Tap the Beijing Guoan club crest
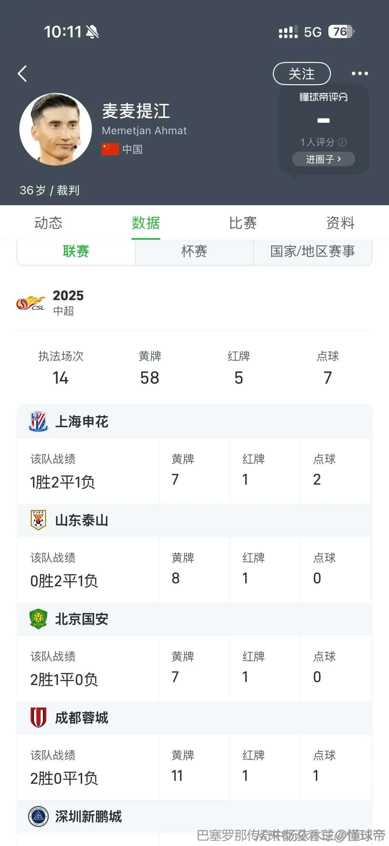The height and width of the screenshot is (846, 389). [x=38, y=619]
